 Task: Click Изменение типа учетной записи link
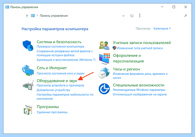140,48
